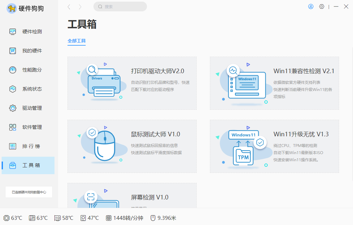
Task: Select 工具箱 menu label
Action: pyautogui.click(x=31, y=165)
